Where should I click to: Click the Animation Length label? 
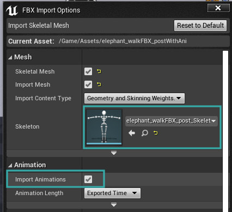coord(39,193)
